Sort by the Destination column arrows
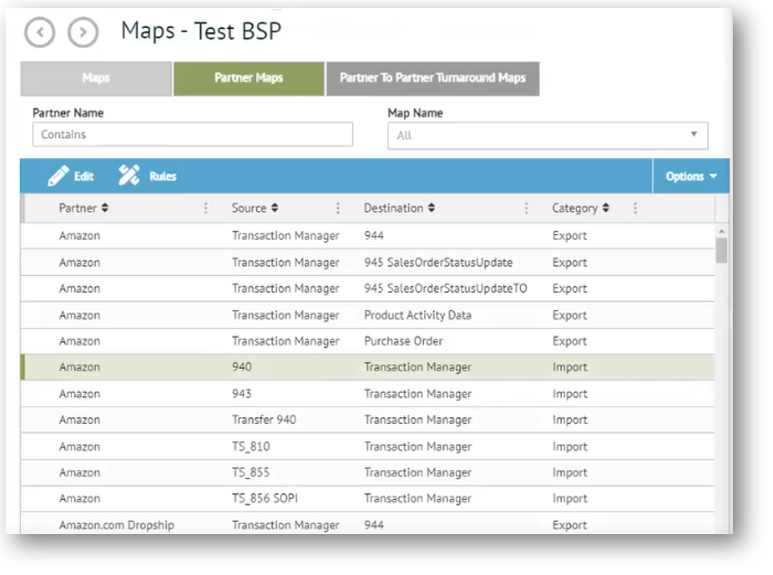 tap(431, 209)
